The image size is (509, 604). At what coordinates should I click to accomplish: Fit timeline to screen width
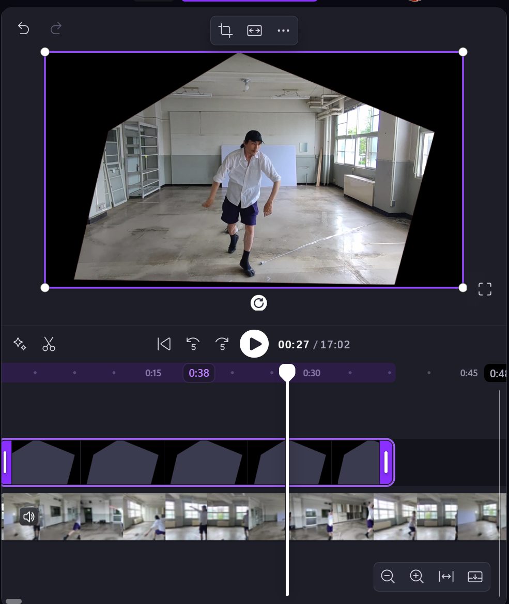(x=445, y=576)
